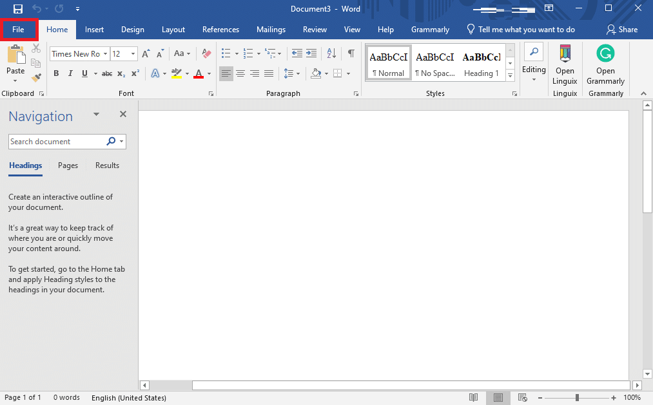
Task: Open Customize Quick Access Toolbar dropdown
Action: point(77,9)
